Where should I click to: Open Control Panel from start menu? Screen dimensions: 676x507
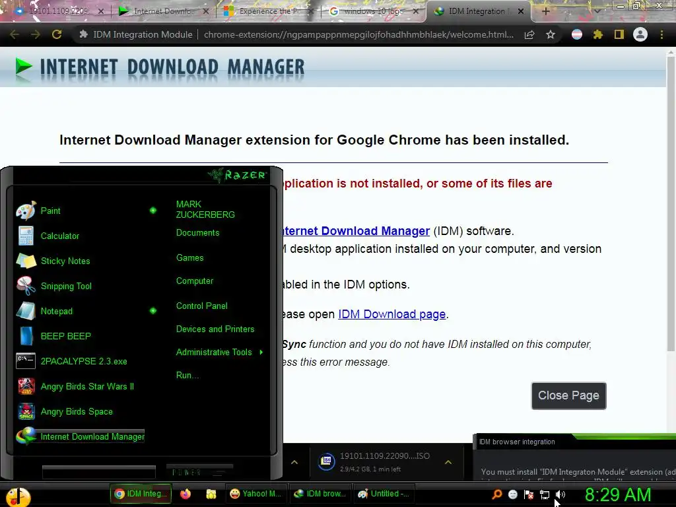[202, 306]
